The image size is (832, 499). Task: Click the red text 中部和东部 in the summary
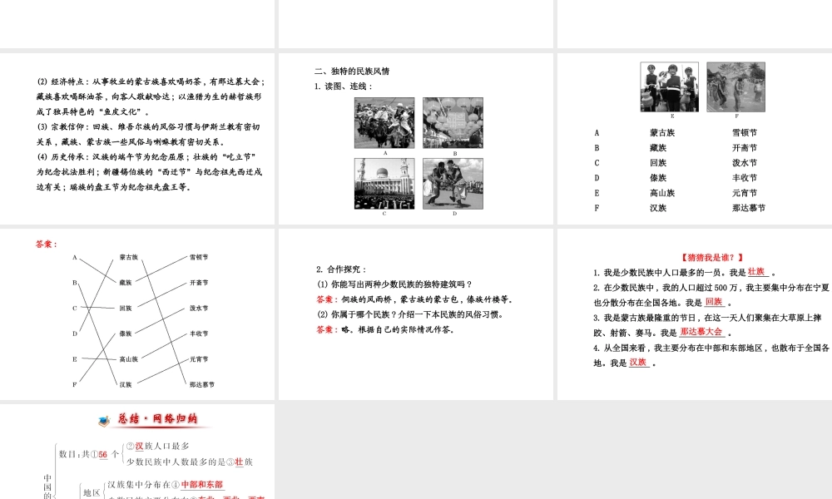(x=202, y=484)
